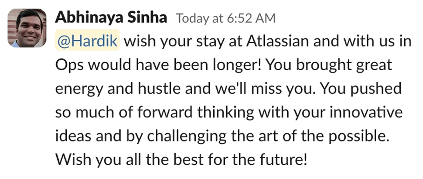This screenshot has width=423, height=179.
Task: Click the Today at 6:52 AM timestamp
Action: (226, 19)
